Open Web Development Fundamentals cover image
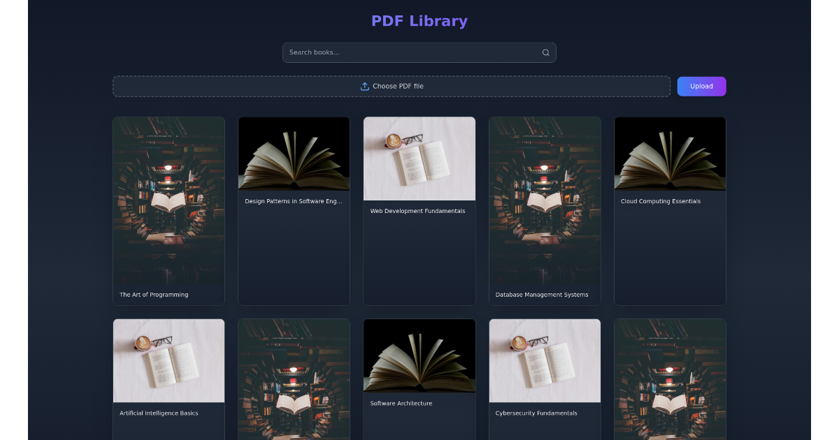 point(419,159)
